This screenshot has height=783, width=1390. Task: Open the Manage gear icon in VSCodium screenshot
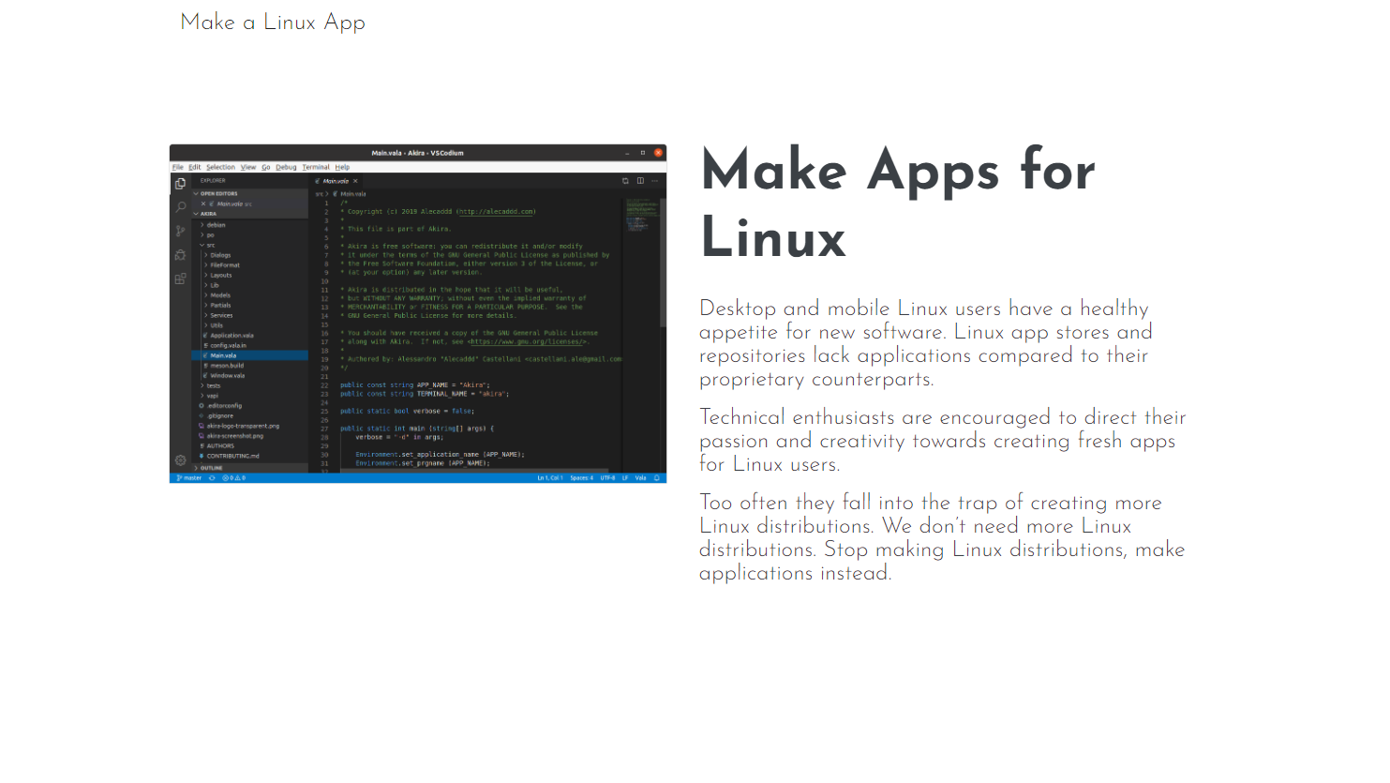point(180,460)
